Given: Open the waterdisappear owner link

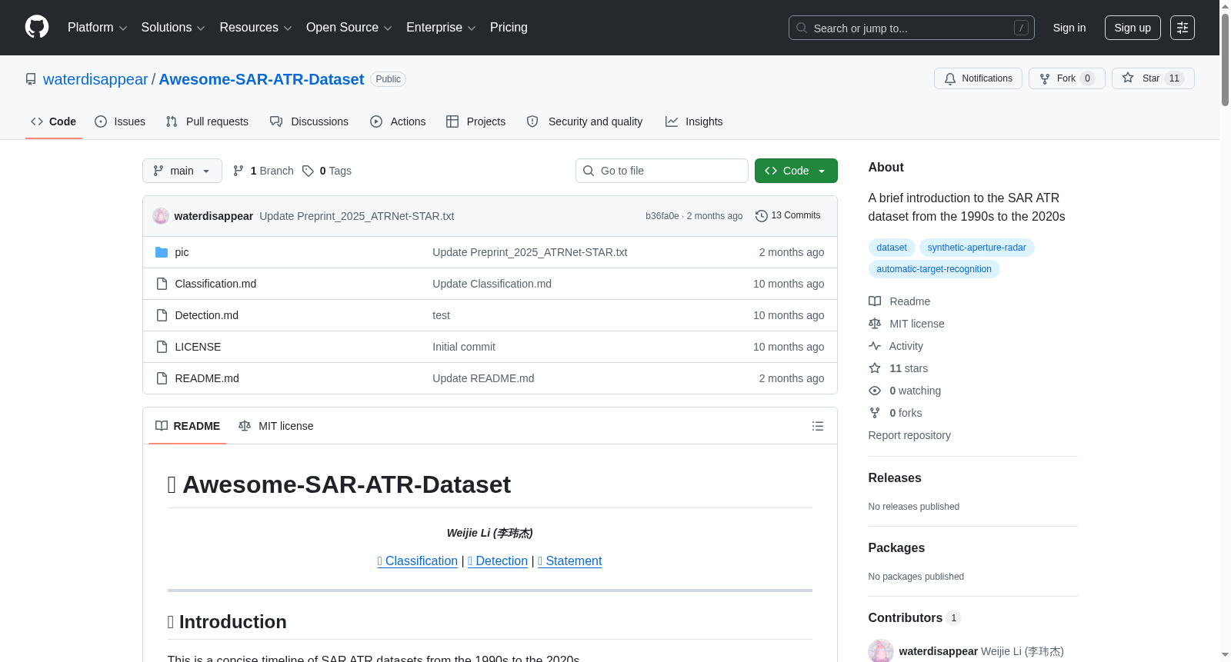Looking at the screenshot, I should pyautogui.click(x=95, y=79).
